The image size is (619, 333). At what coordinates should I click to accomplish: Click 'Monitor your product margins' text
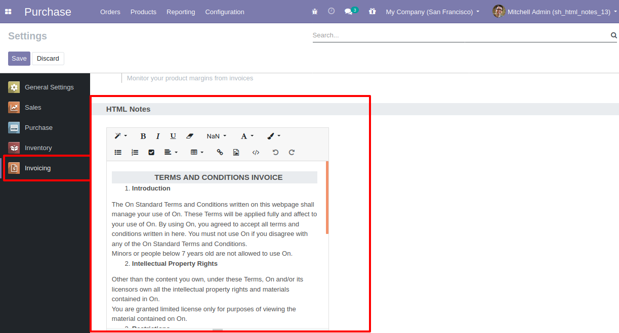click(x=190, y=78)
